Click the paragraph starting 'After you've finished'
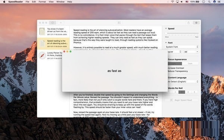The height and width of the screenshot is (140, 224). tap(116, 101)
